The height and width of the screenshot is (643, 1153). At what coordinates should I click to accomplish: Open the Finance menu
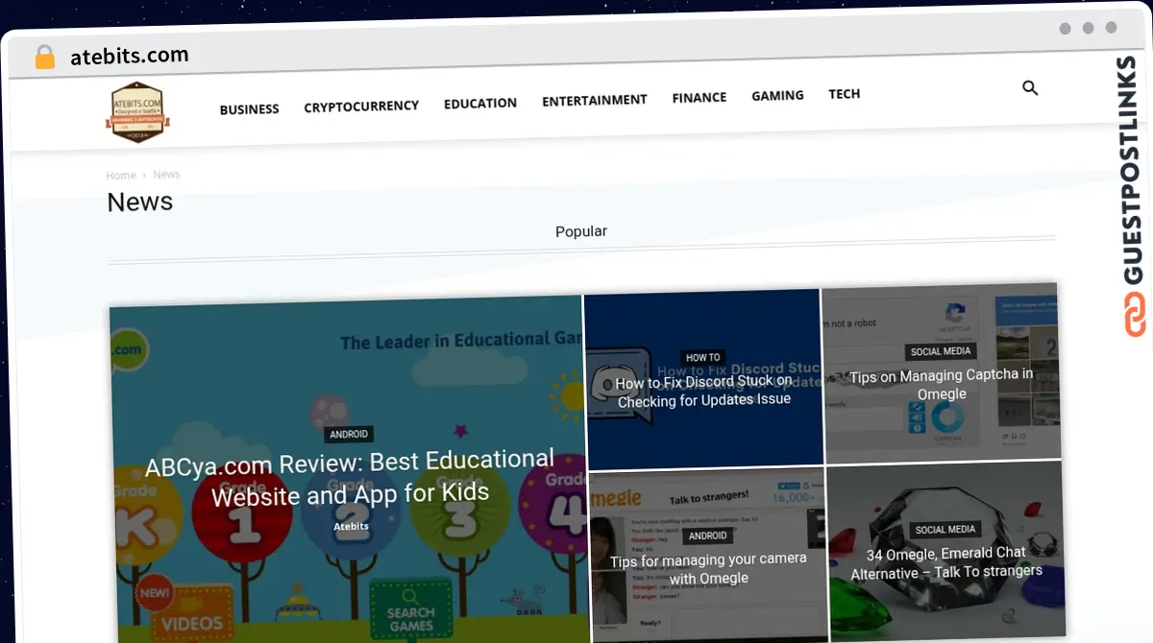(699, 97)
